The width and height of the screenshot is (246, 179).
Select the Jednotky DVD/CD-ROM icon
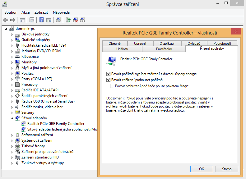point(17,51)
